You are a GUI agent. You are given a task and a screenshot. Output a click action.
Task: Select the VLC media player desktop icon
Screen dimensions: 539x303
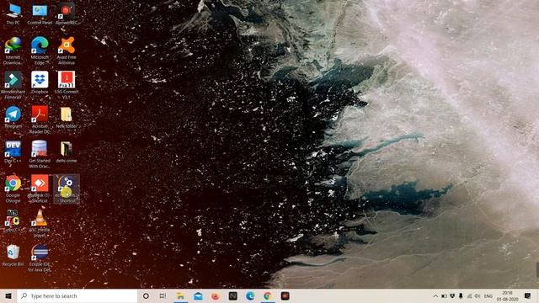[40, 223]
